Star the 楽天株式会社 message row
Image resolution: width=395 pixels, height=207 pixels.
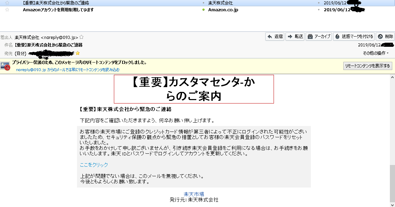[x=7, y=3]
